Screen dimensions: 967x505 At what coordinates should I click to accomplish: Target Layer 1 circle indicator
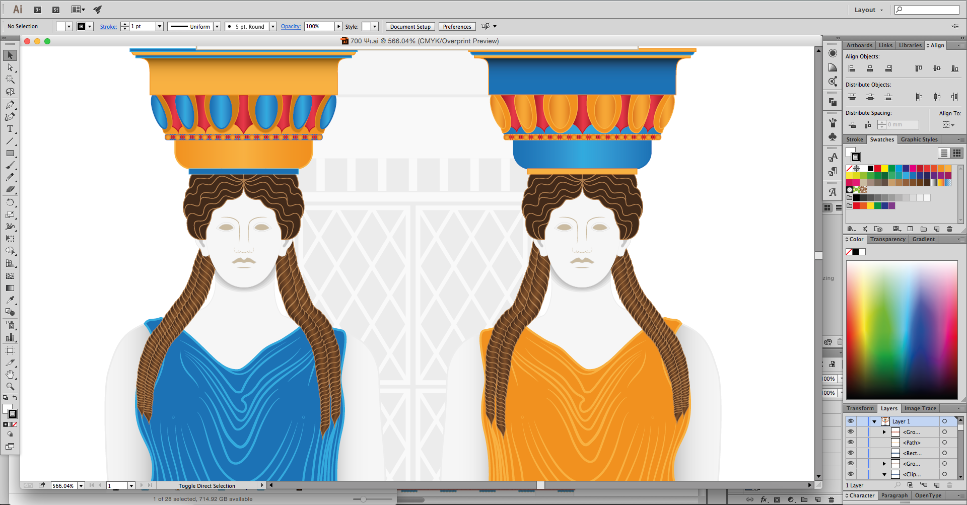(945, 421)
